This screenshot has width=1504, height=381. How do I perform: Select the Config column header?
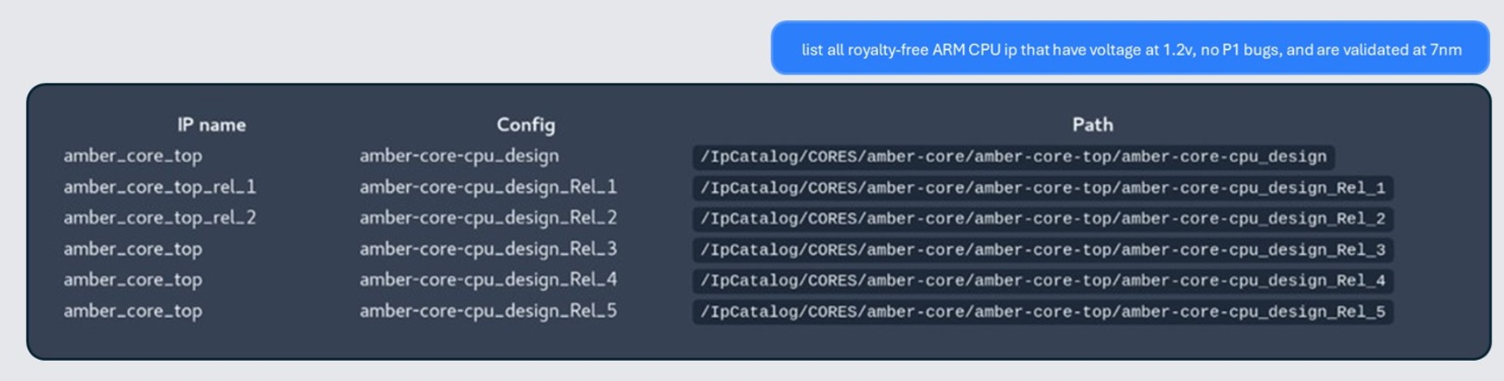[526, 125]
